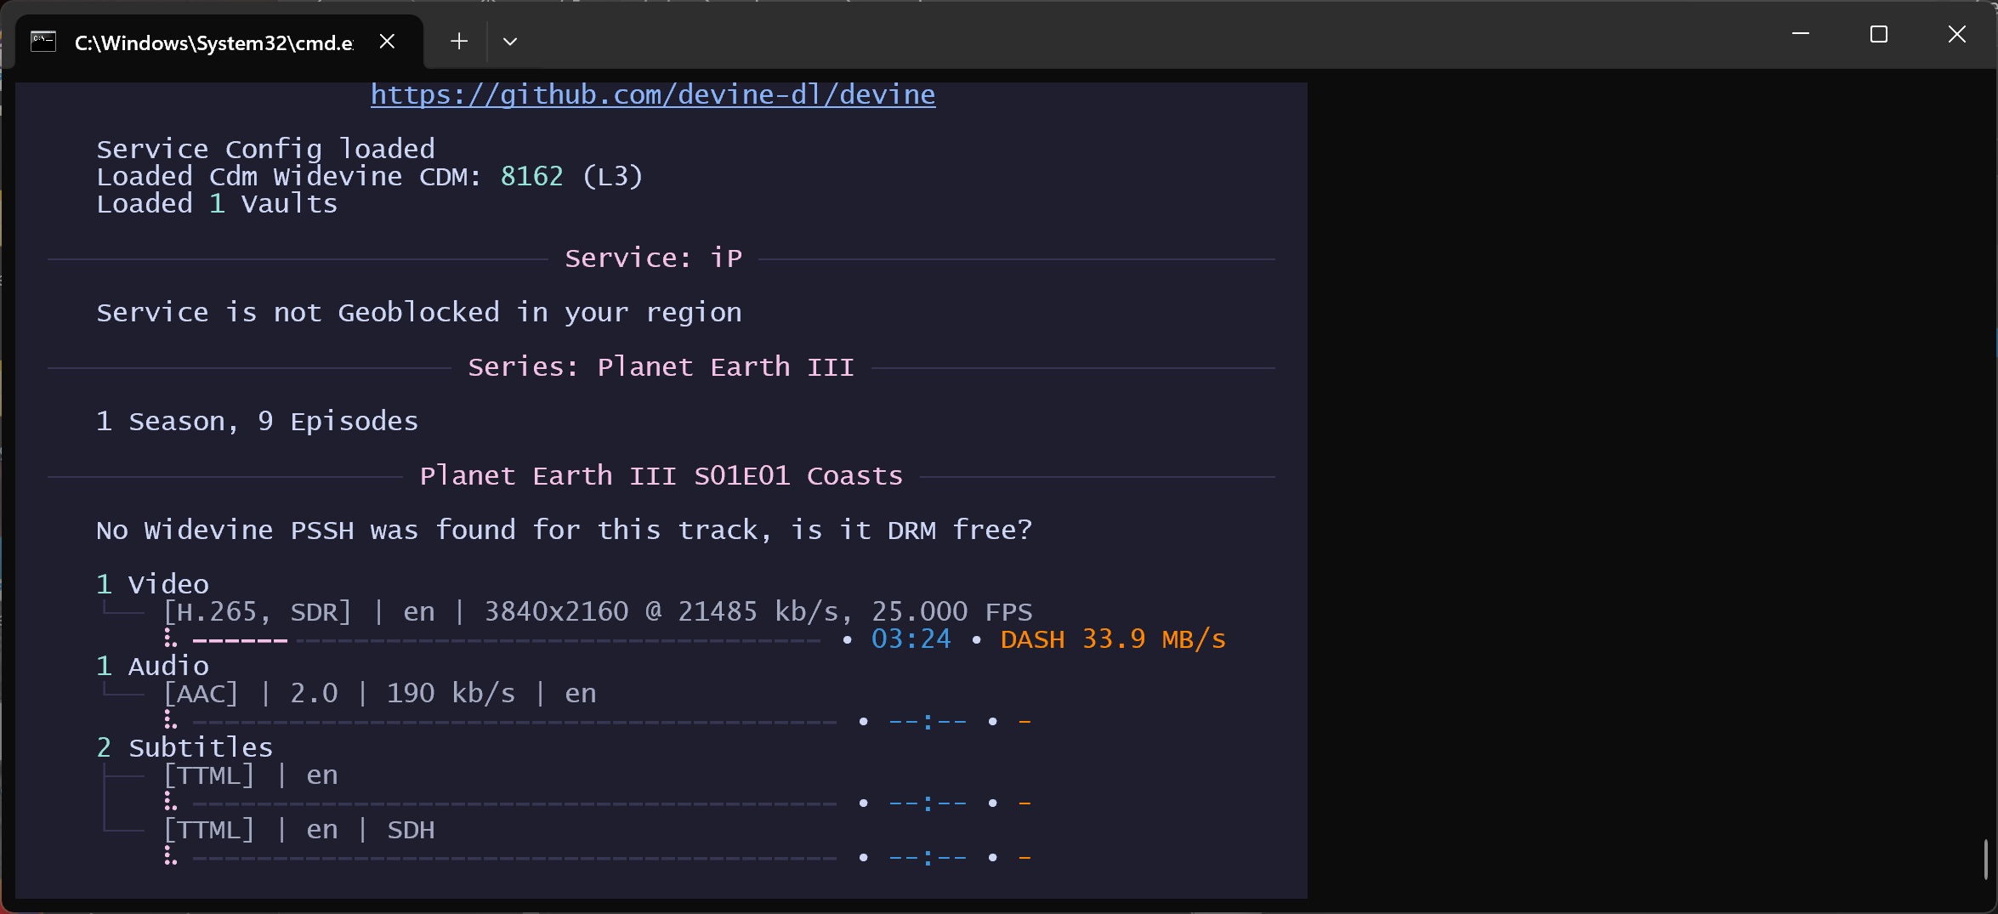Click the 03:24 remaining time
This screenshot has width=1998, height=914.
click(x=911, y=639)
